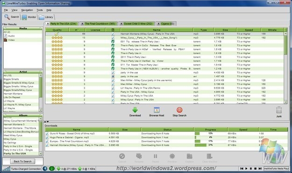This screenshot has width=292, height=173.
Task: Open the Tools menu
Action: point(40,10)
